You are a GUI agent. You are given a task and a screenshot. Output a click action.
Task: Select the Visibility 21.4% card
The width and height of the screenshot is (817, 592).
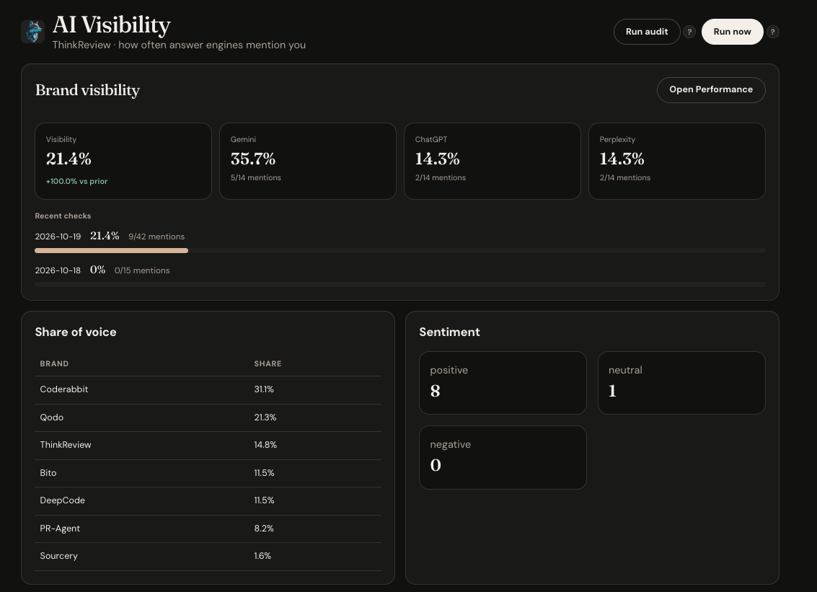[123, 161]
